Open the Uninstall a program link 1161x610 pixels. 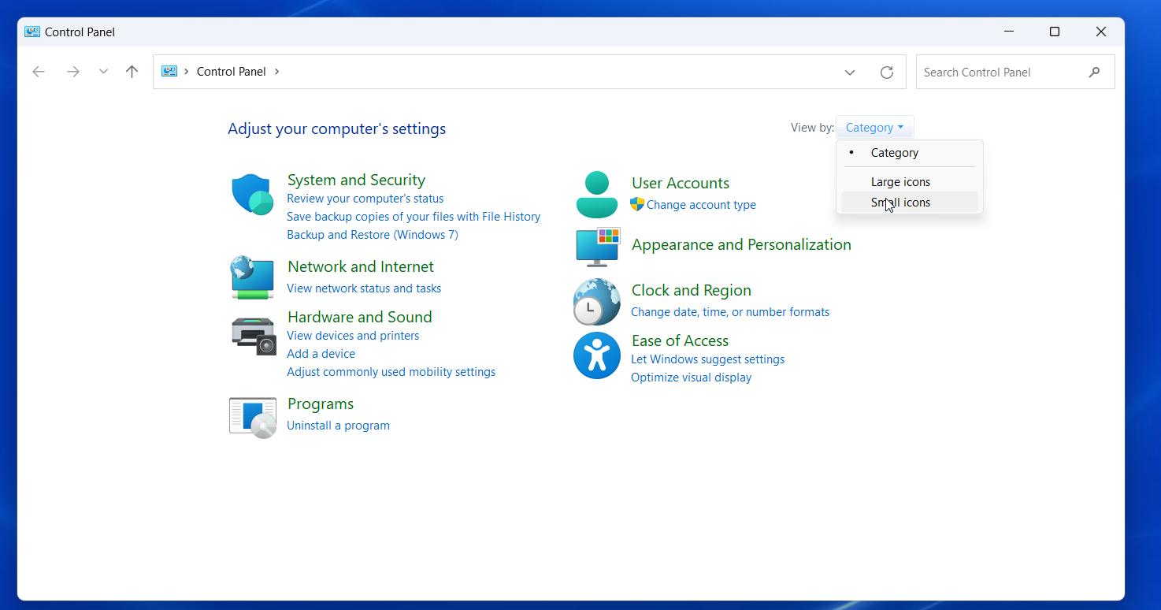(x=338, y=426)
